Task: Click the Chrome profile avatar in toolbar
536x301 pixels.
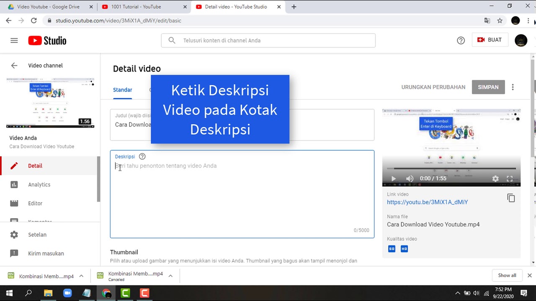Action: tap(515, 20)
